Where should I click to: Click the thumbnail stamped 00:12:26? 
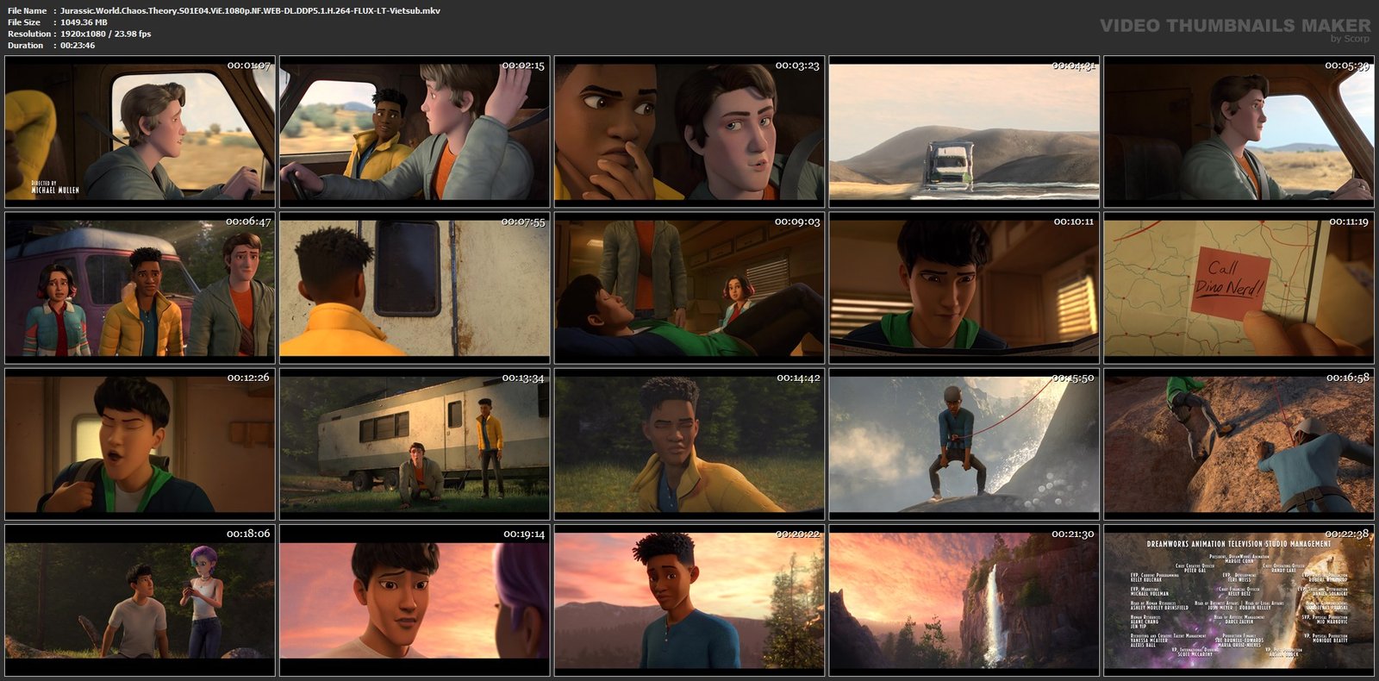[140, 444]
